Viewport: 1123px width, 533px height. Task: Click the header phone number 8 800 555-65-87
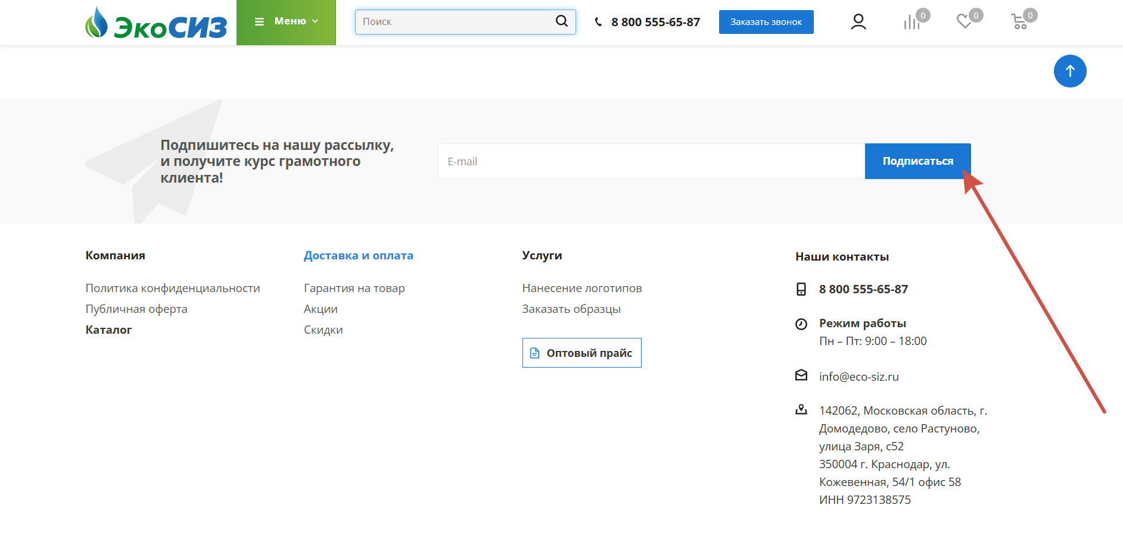655,22
